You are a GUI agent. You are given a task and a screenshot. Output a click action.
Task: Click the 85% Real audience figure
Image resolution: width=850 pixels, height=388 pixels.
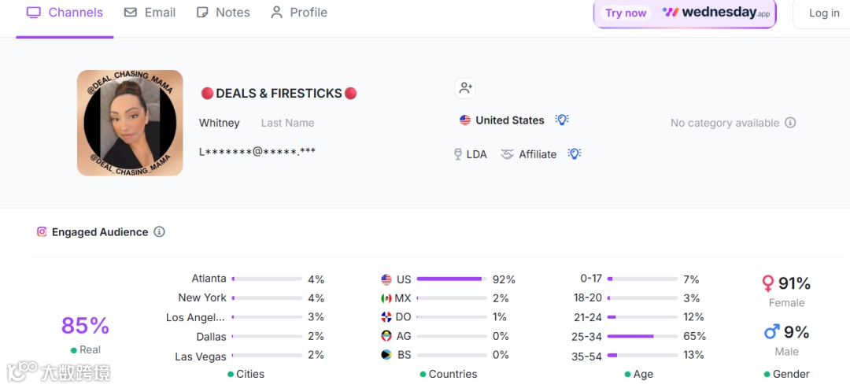click(x=85, y=325)
